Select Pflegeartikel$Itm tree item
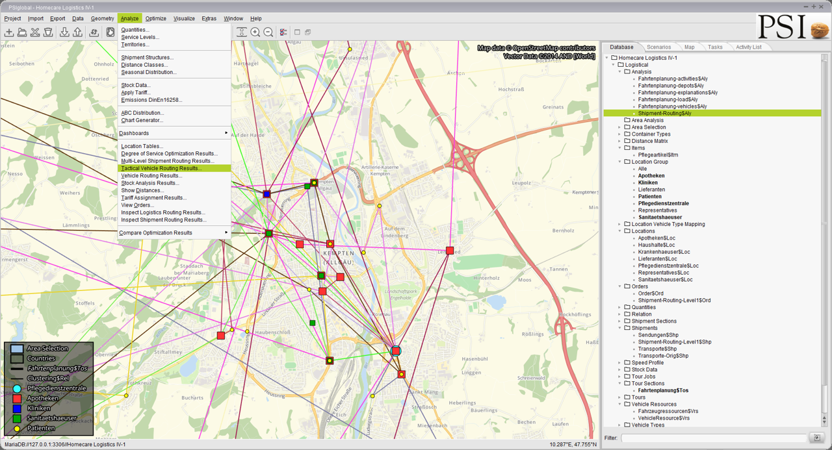The height and width of the screenshot is (450, 832). point(658,155)
